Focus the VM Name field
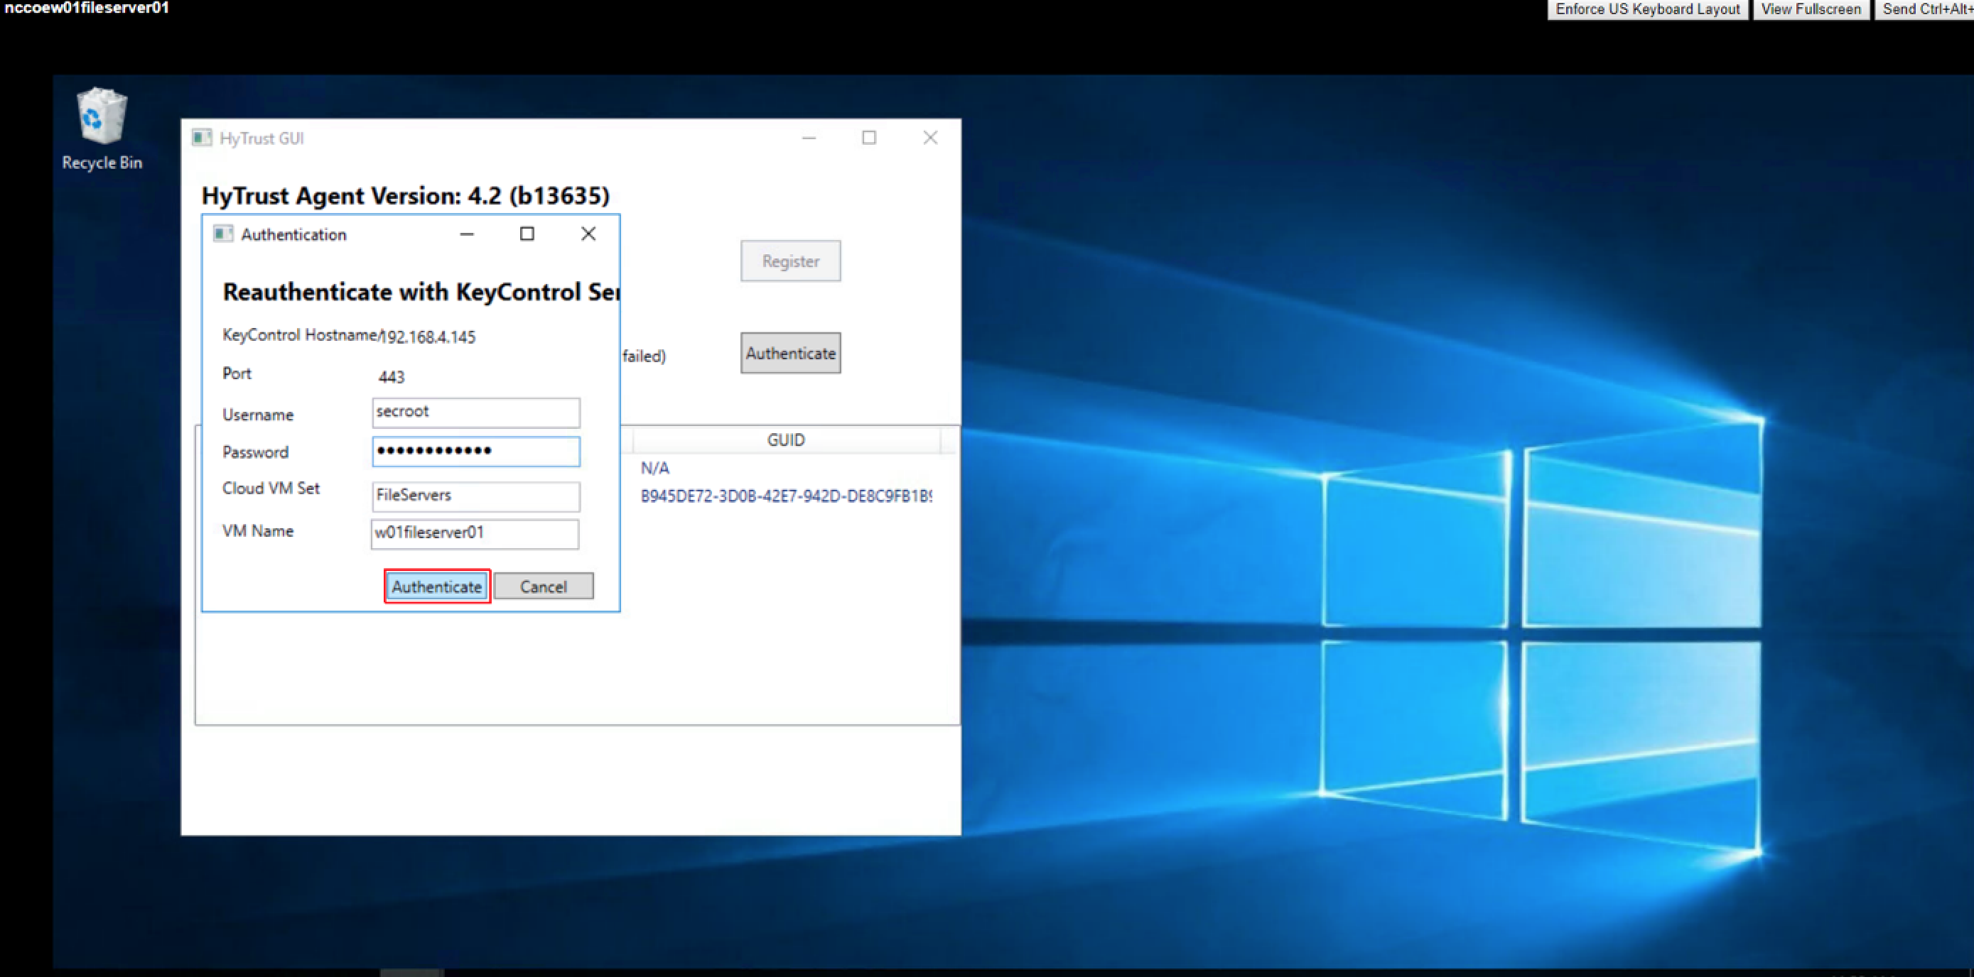Viewport: 1974px width, 977px height. click(x=475, y=534)
